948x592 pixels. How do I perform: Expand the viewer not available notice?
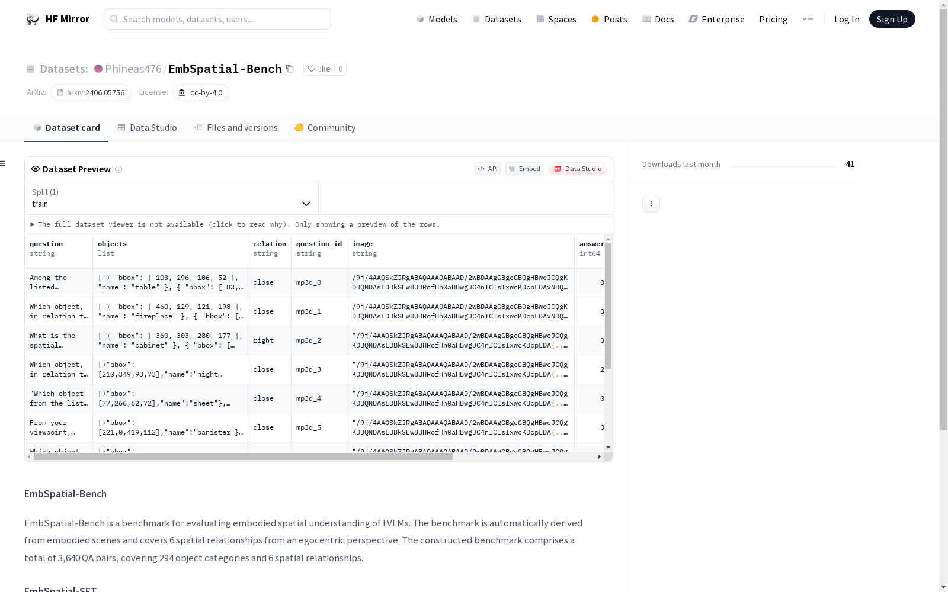tap(235, 224)
